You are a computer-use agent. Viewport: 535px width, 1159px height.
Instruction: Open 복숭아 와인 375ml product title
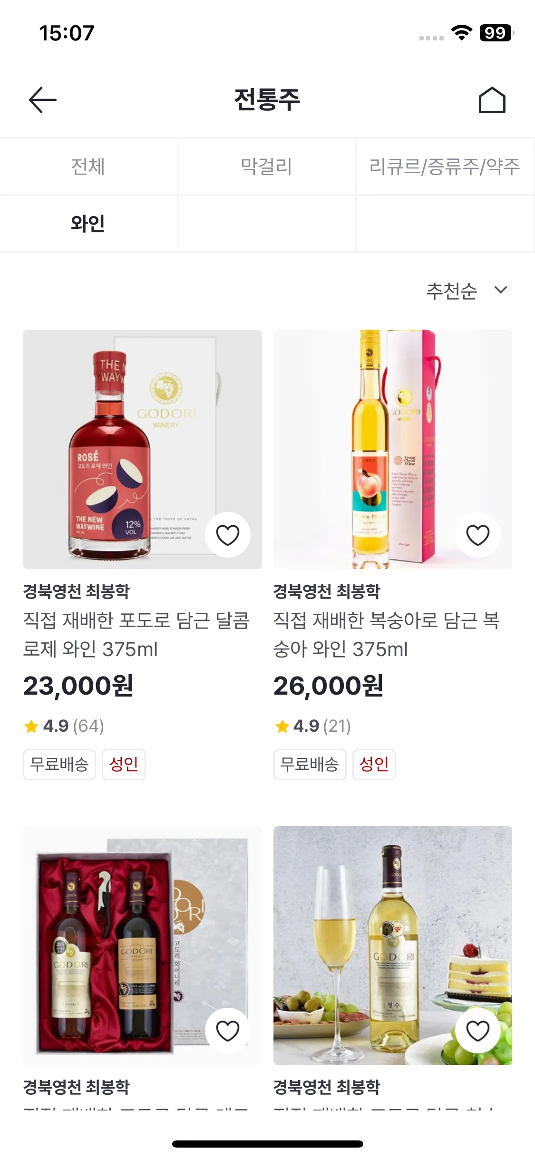point(387,635)
